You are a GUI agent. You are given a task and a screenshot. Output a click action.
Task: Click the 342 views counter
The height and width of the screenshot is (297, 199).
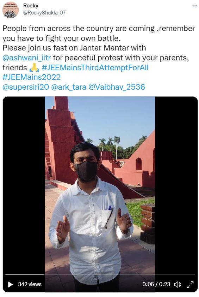(x=30, y=284)
